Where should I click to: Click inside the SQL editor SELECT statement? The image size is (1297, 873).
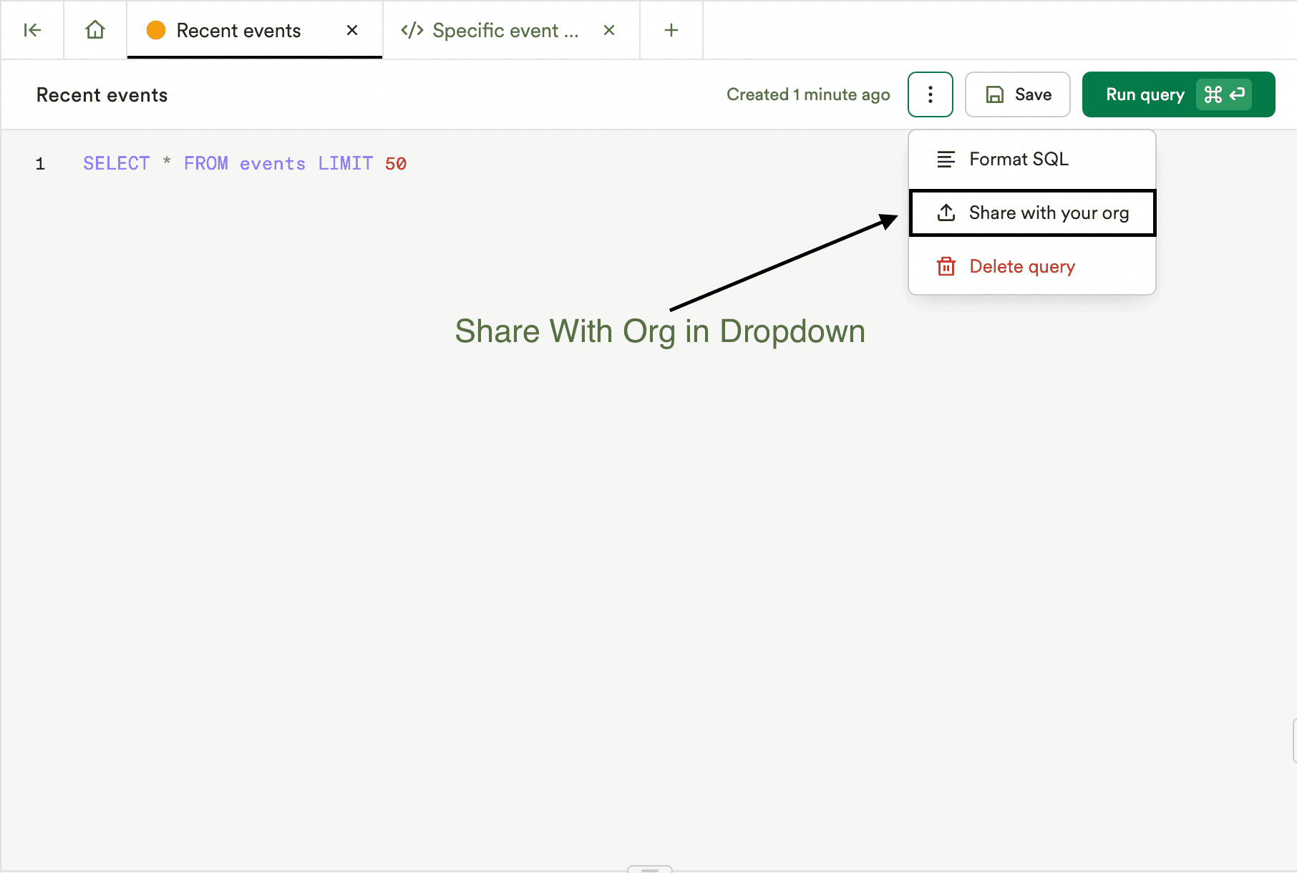[x=244, y=164]
